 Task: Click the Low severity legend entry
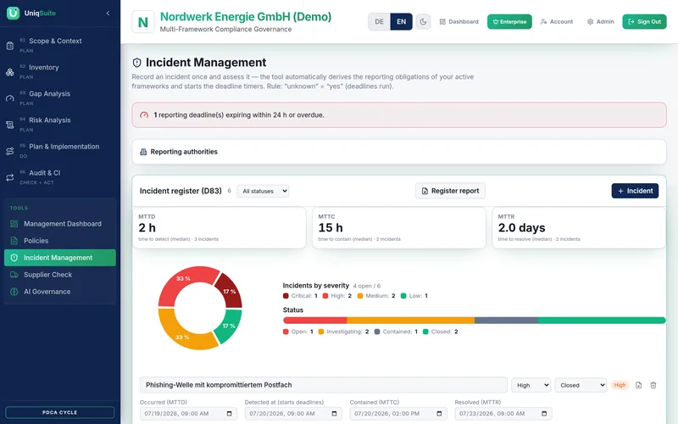(414, 296)
